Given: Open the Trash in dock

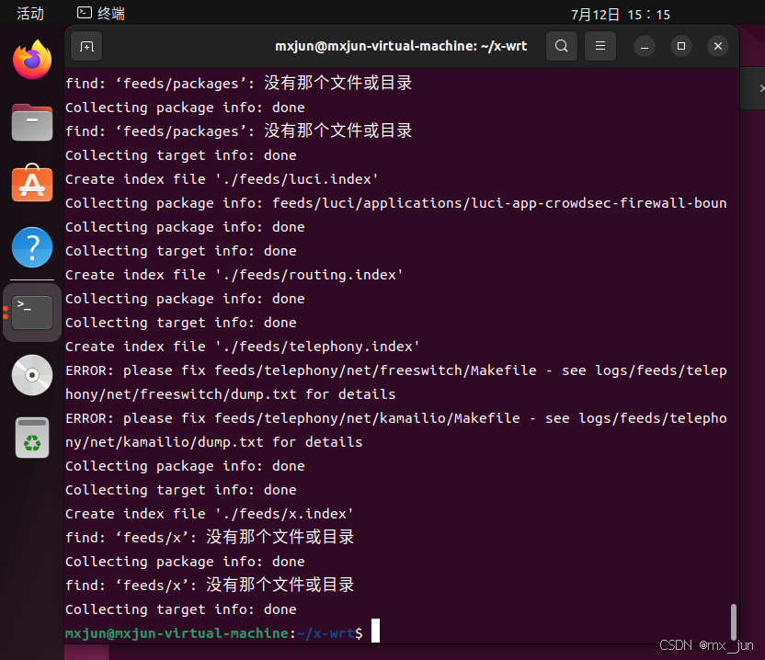Looking at the screenshot, I should coord(32,438).
